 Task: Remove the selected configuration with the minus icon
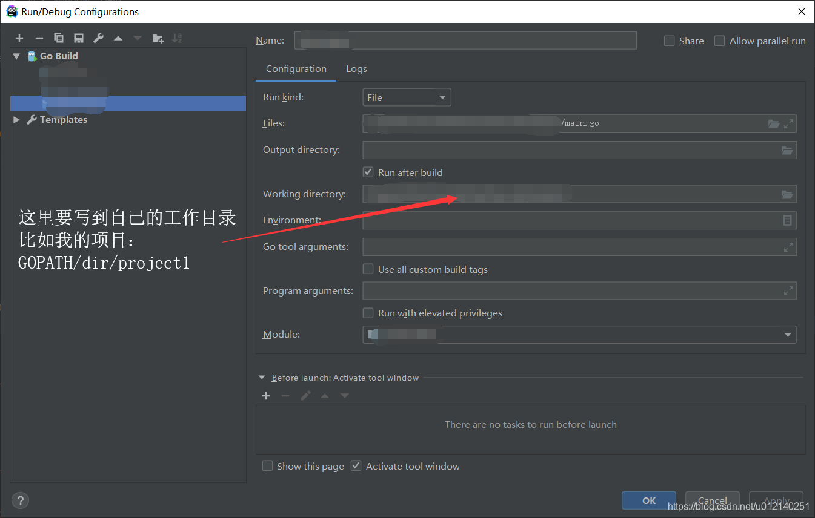(x=39, y=38)
